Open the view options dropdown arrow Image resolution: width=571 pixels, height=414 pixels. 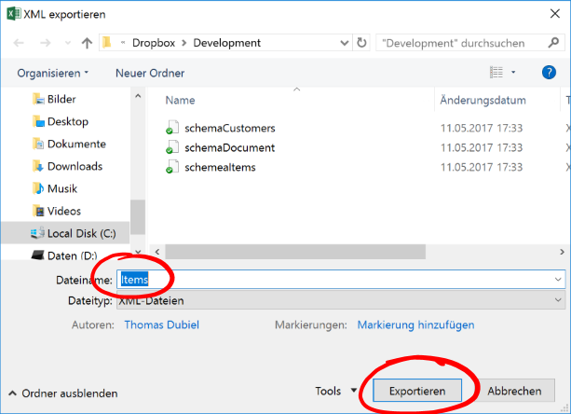click(x=513, y=73)
